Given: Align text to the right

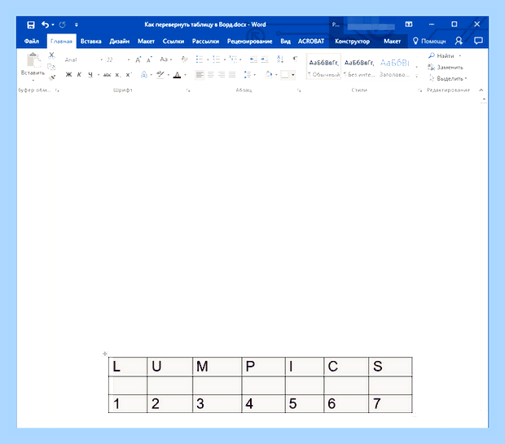Looking at the screenshot, I should (x=222, y=75).
